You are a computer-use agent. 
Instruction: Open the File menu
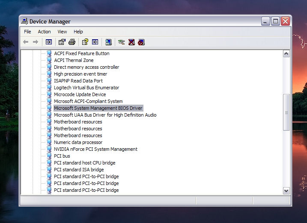[27, 32]
